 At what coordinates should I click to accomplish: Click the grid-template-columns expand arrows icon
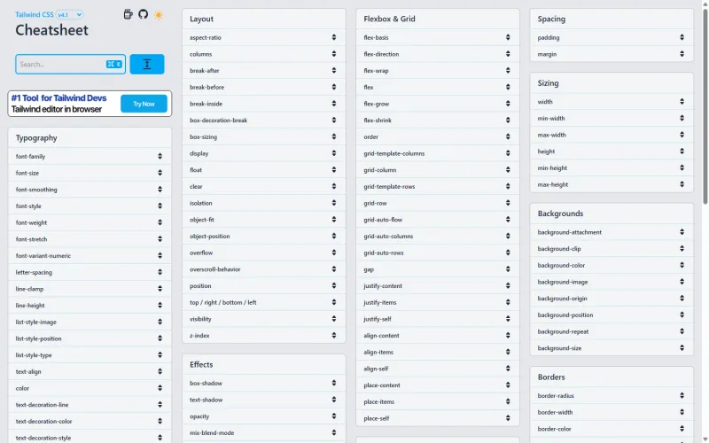pyautogui.click(x=508, y=153)
